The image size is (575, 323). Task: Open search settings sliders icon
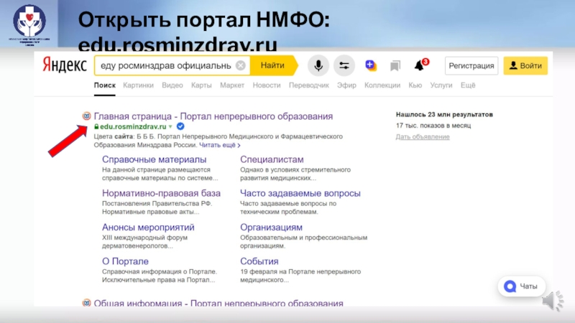tap(344, 65)
